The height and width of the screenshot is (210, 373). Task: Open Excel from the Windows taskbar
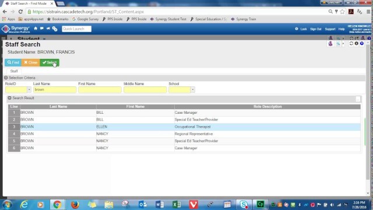177,205
